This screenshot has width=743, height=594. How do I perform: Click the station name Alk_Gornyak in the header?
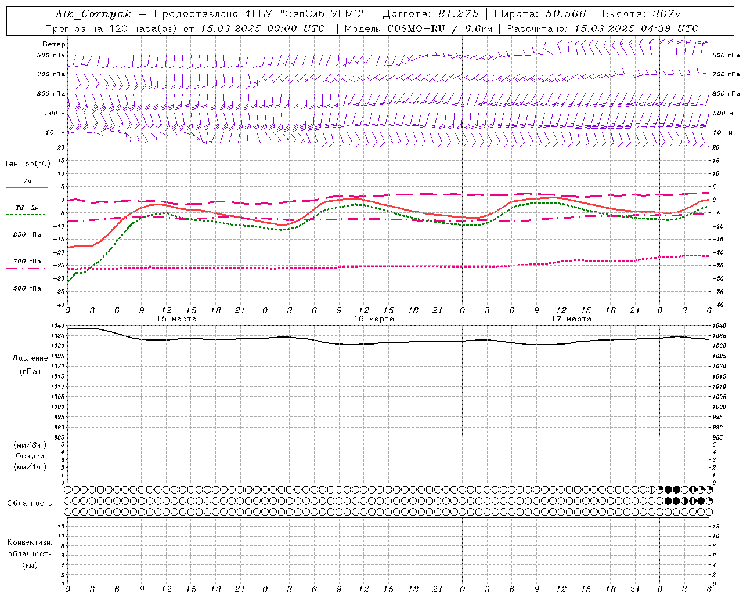click(x=93, y=14)
